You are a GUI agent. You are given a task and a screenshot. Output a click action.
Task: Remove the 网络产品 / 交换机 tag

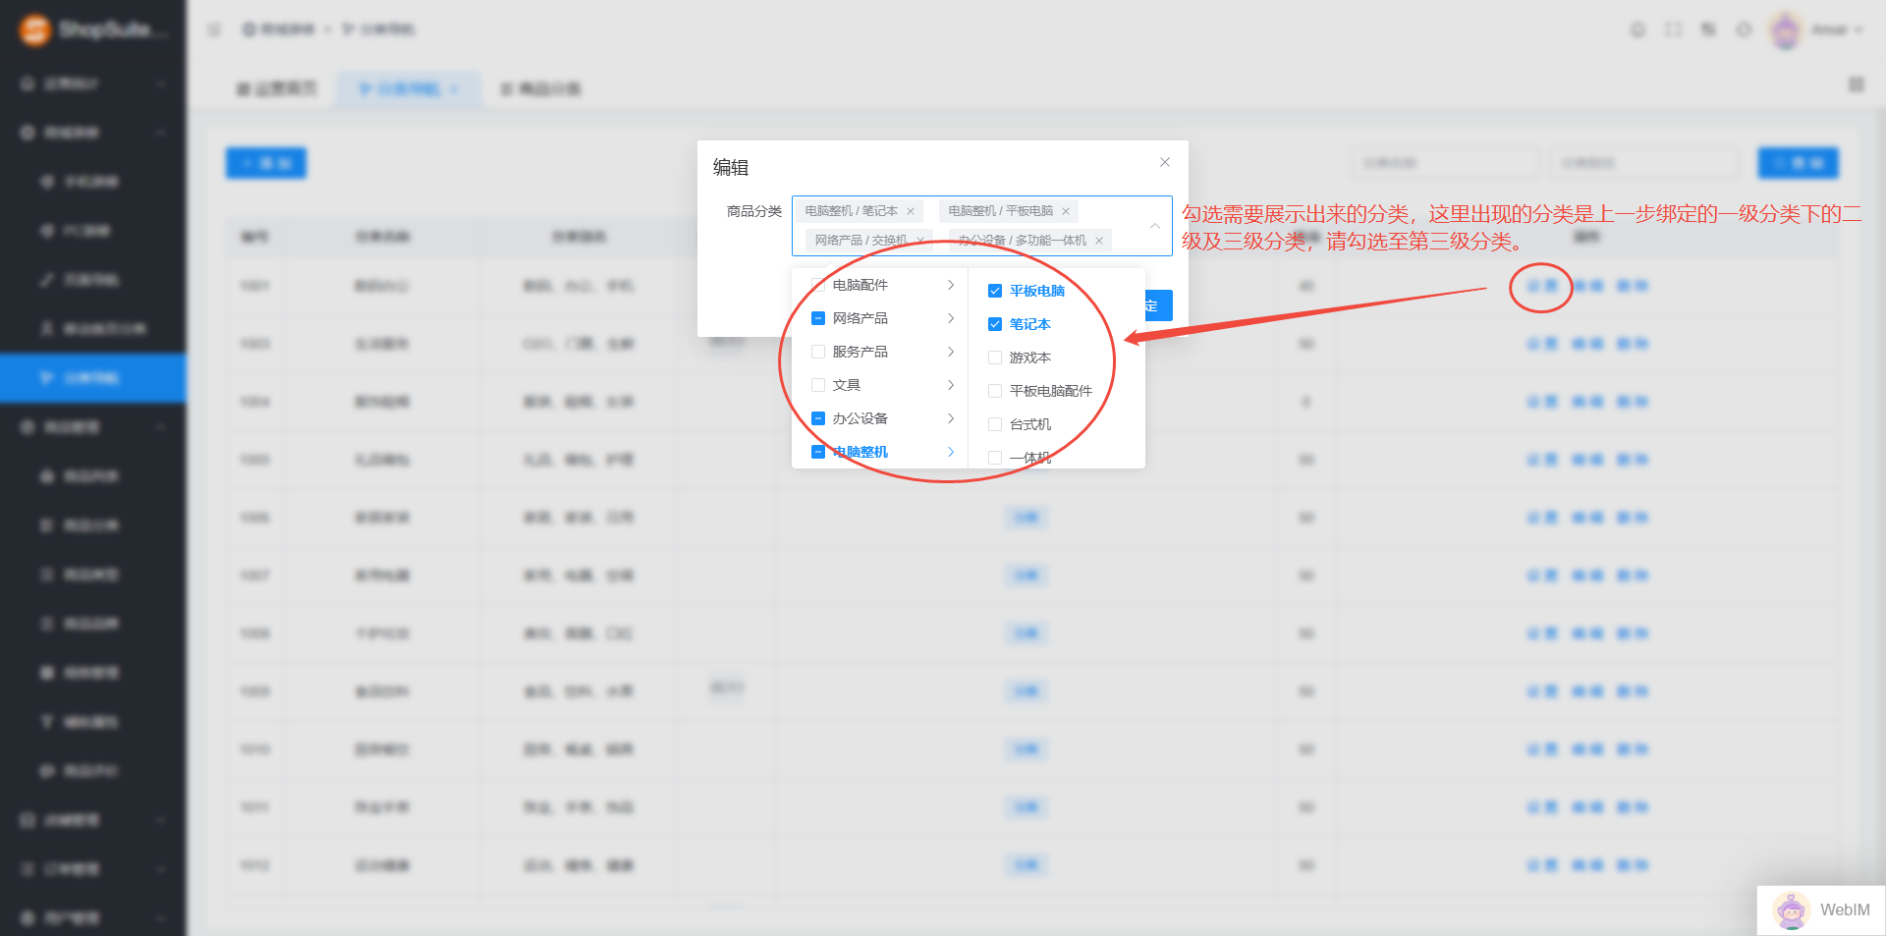tap(920, 241)
